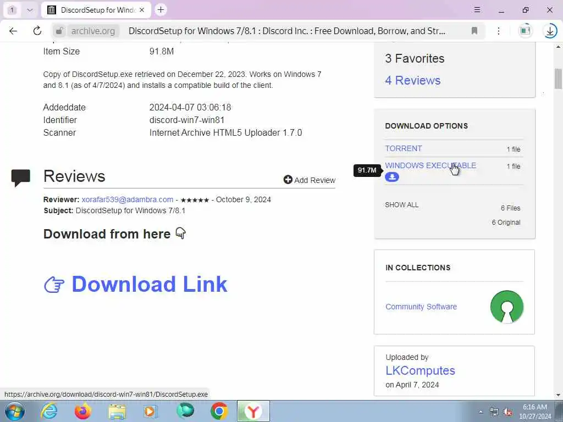Click the muted volume tray icon
This screenshot has width=563, height=422.
click(x=507, y=412)
